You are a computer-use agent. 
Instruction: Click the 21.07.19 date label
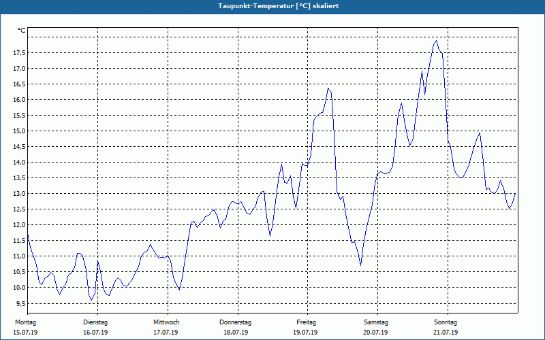coord(446,333)
